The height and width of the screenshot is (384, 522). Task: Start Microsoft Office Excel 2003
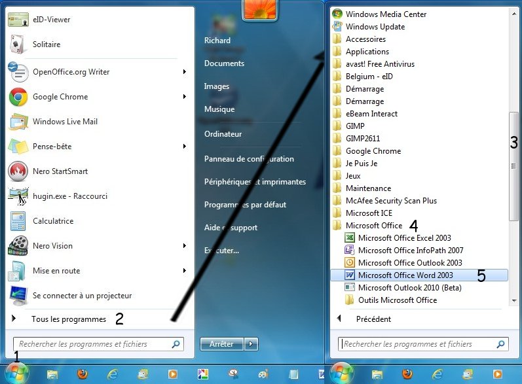[398, 238]
